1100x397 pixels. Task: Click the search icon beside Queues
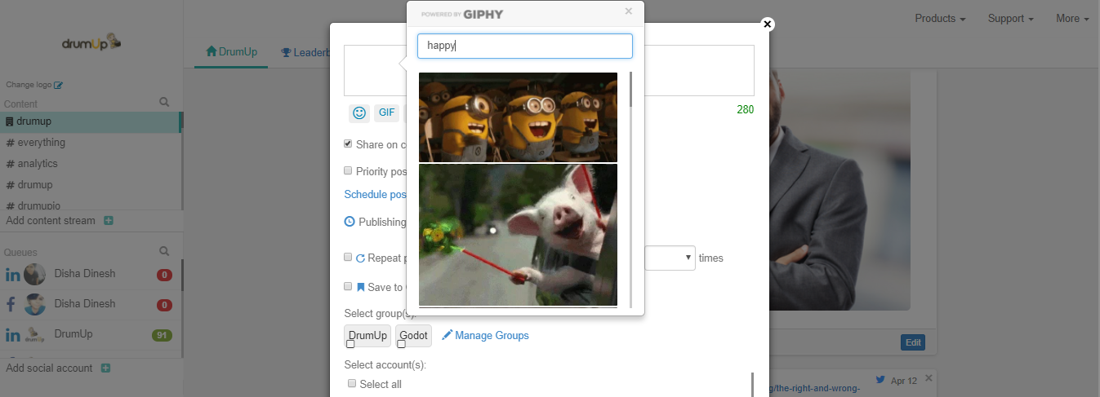pyautogui.click(x=164, y=251)
